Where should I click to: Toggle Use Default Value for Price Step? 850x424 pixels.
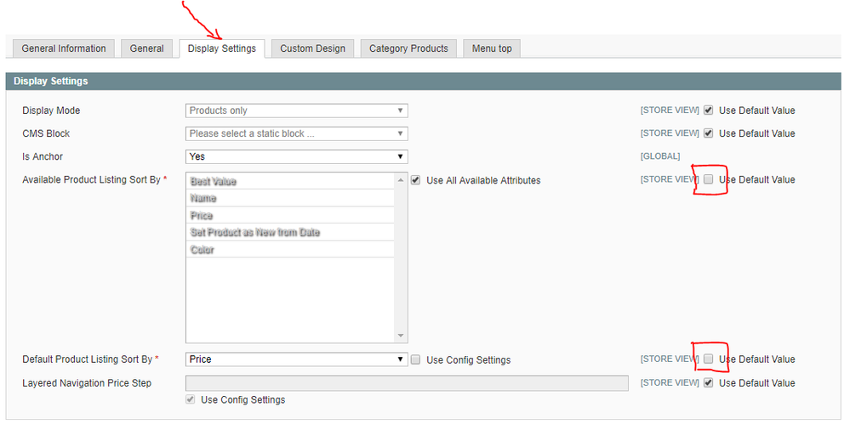pos(708,383)
